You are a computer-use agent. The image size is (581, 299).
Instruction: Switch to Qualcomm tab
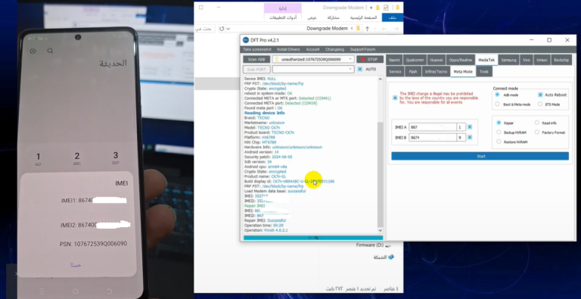(415, 60)
